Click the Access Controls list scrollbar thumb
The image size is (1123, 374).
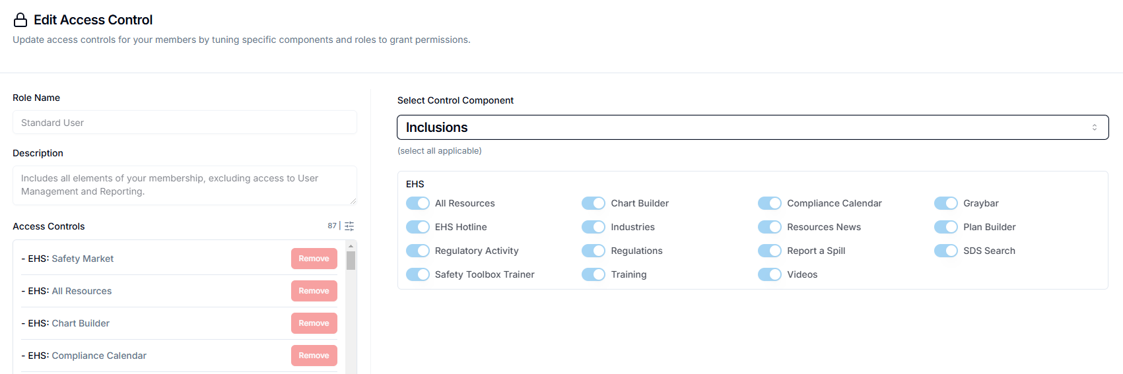tap(351, 261)
